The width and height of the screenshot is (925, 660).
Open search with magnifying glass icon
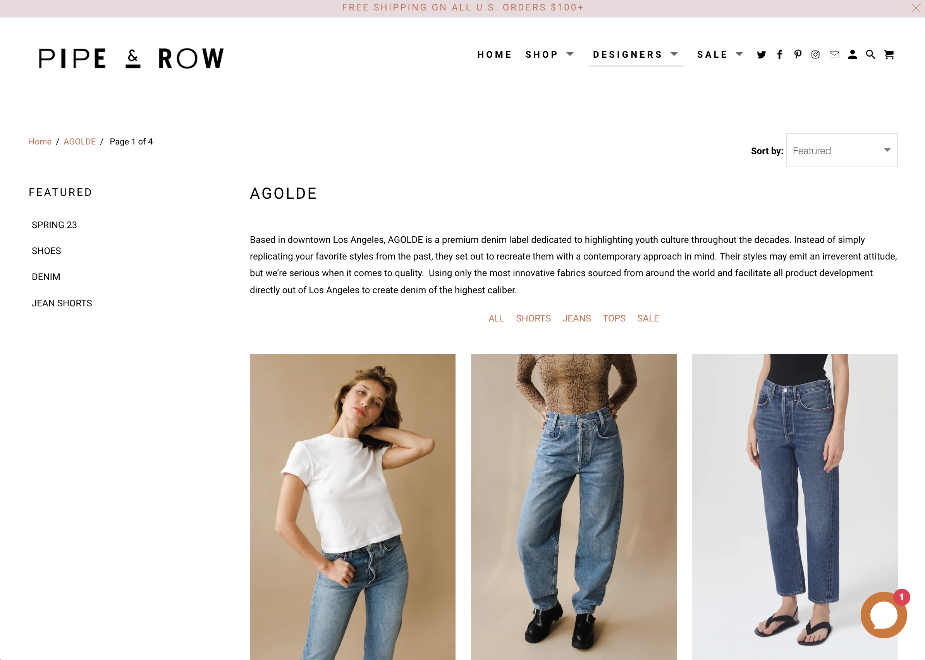(870, 55)
